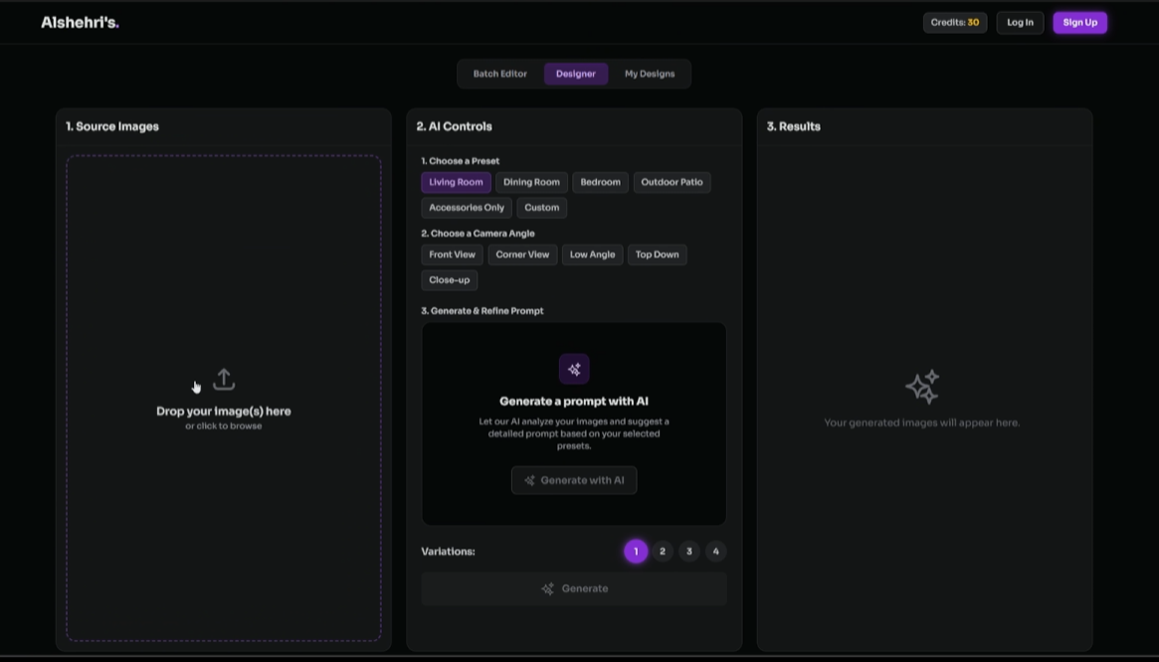
Task: Click the purple AI sparkle icon in the prompt panel
Action: [x=574, y=369]
